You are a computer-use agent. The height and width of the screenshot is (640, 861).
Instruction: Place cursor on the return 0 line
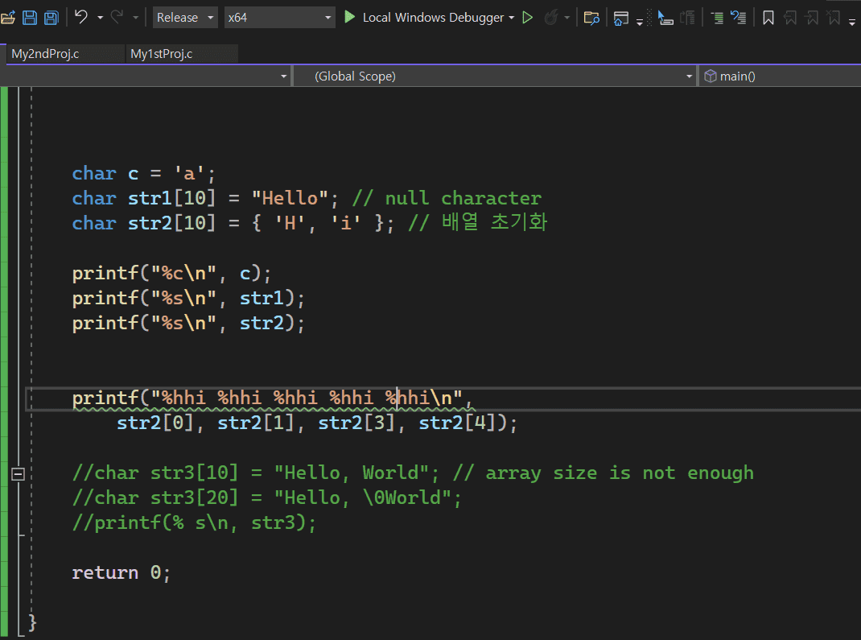click(x=121, y=573)
